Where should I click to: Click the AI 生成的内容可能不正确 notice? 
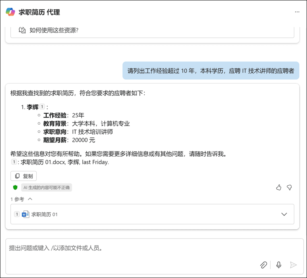click(x=47, y=187)
